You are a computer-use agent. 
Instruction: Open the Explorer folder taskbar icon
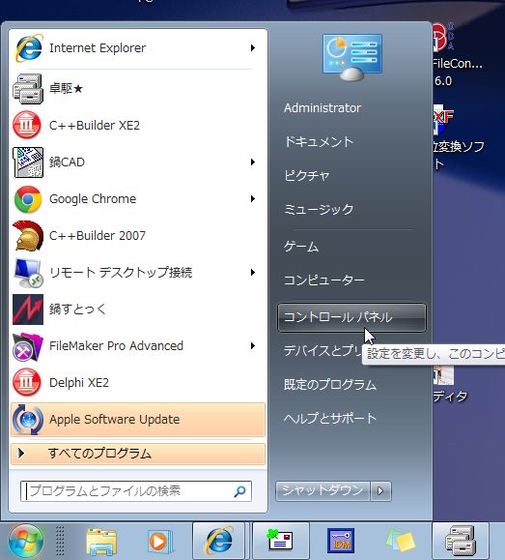click(x=101, y=543)
